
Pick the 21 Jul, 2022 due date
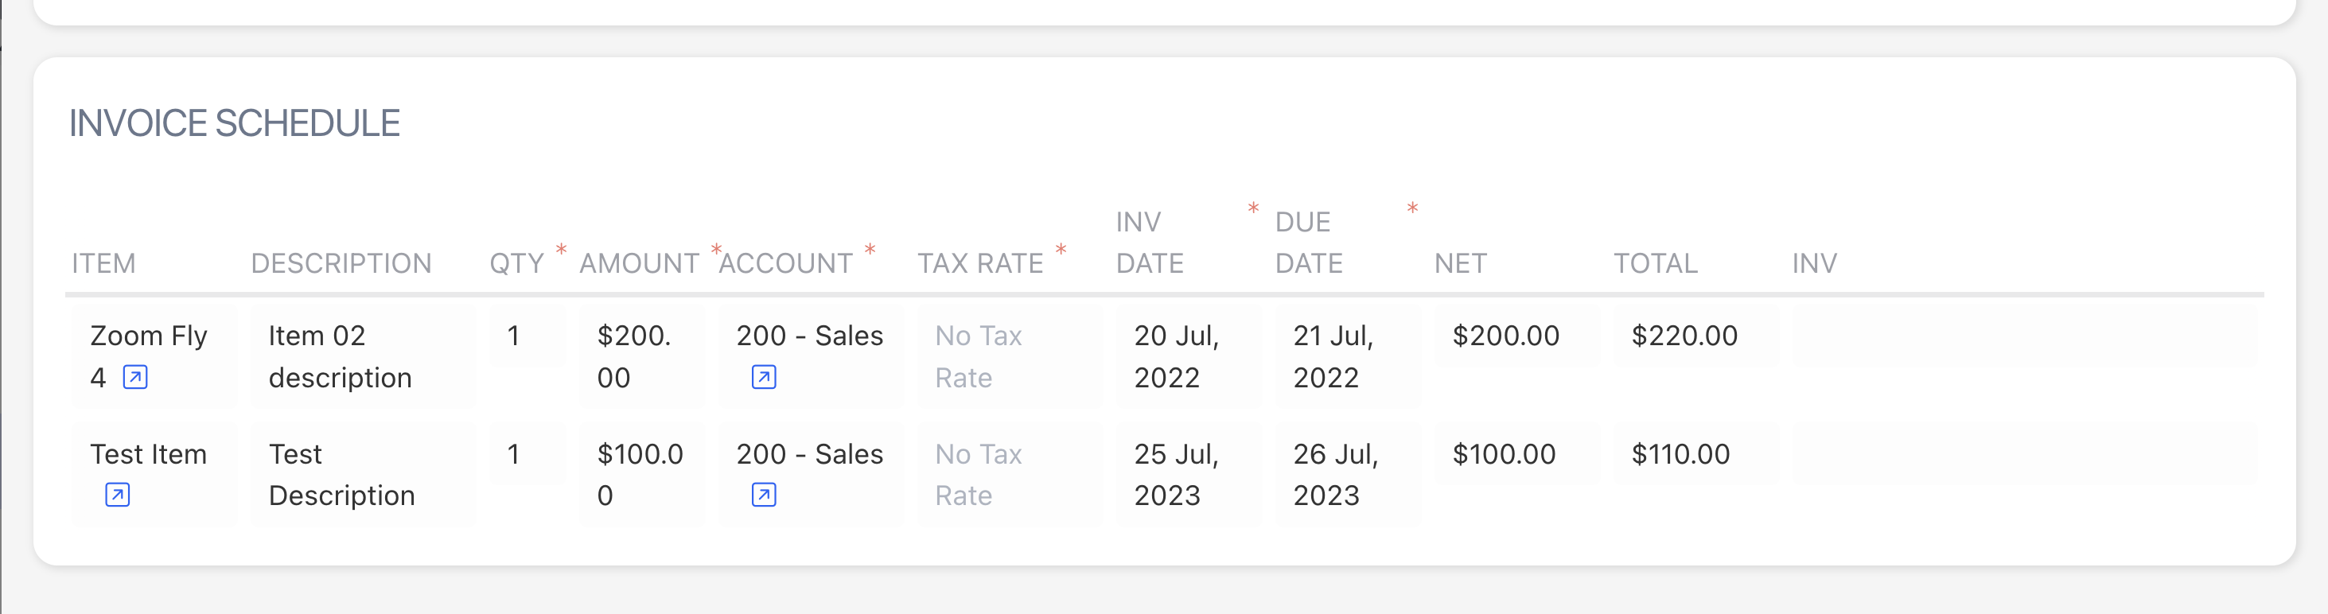click(x=1345, y=356)
